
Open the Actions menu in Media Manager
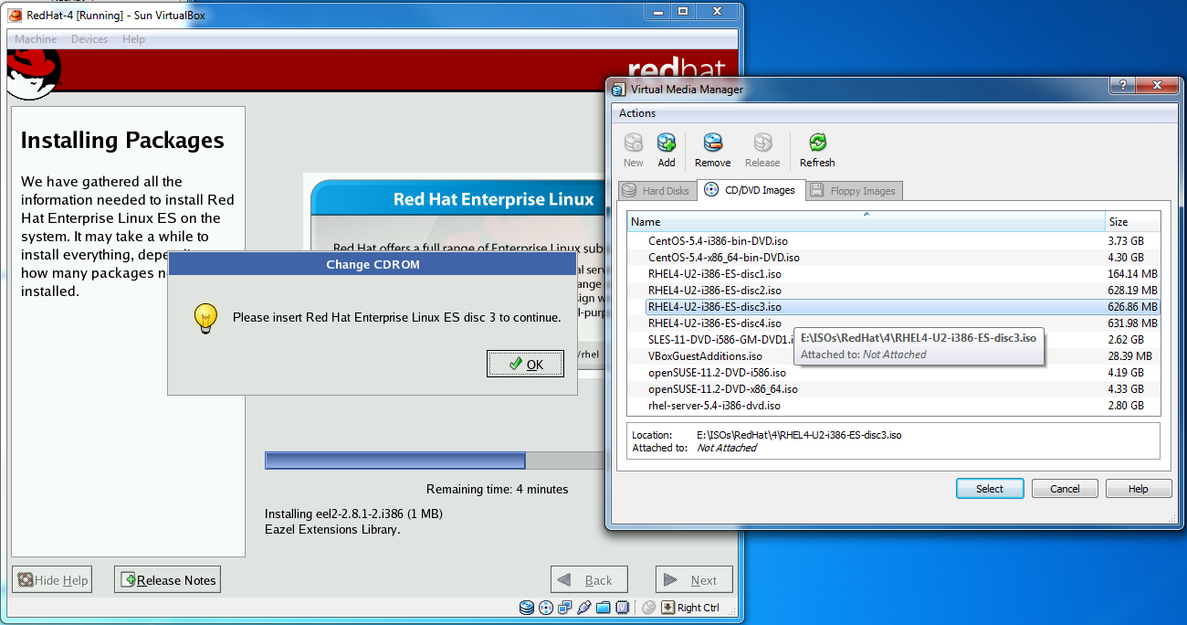pos(637,113)
